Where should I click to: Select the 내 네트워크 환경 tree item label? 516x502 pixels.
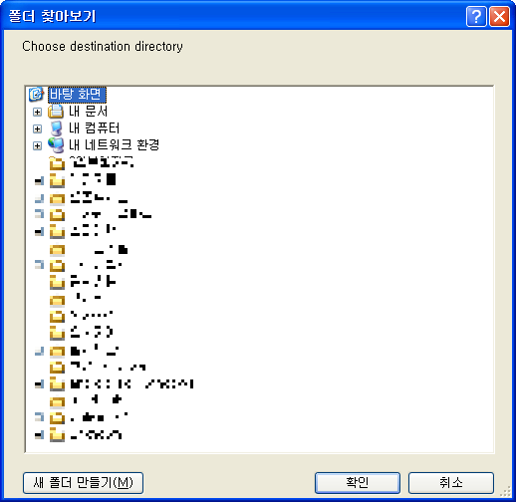115,145
